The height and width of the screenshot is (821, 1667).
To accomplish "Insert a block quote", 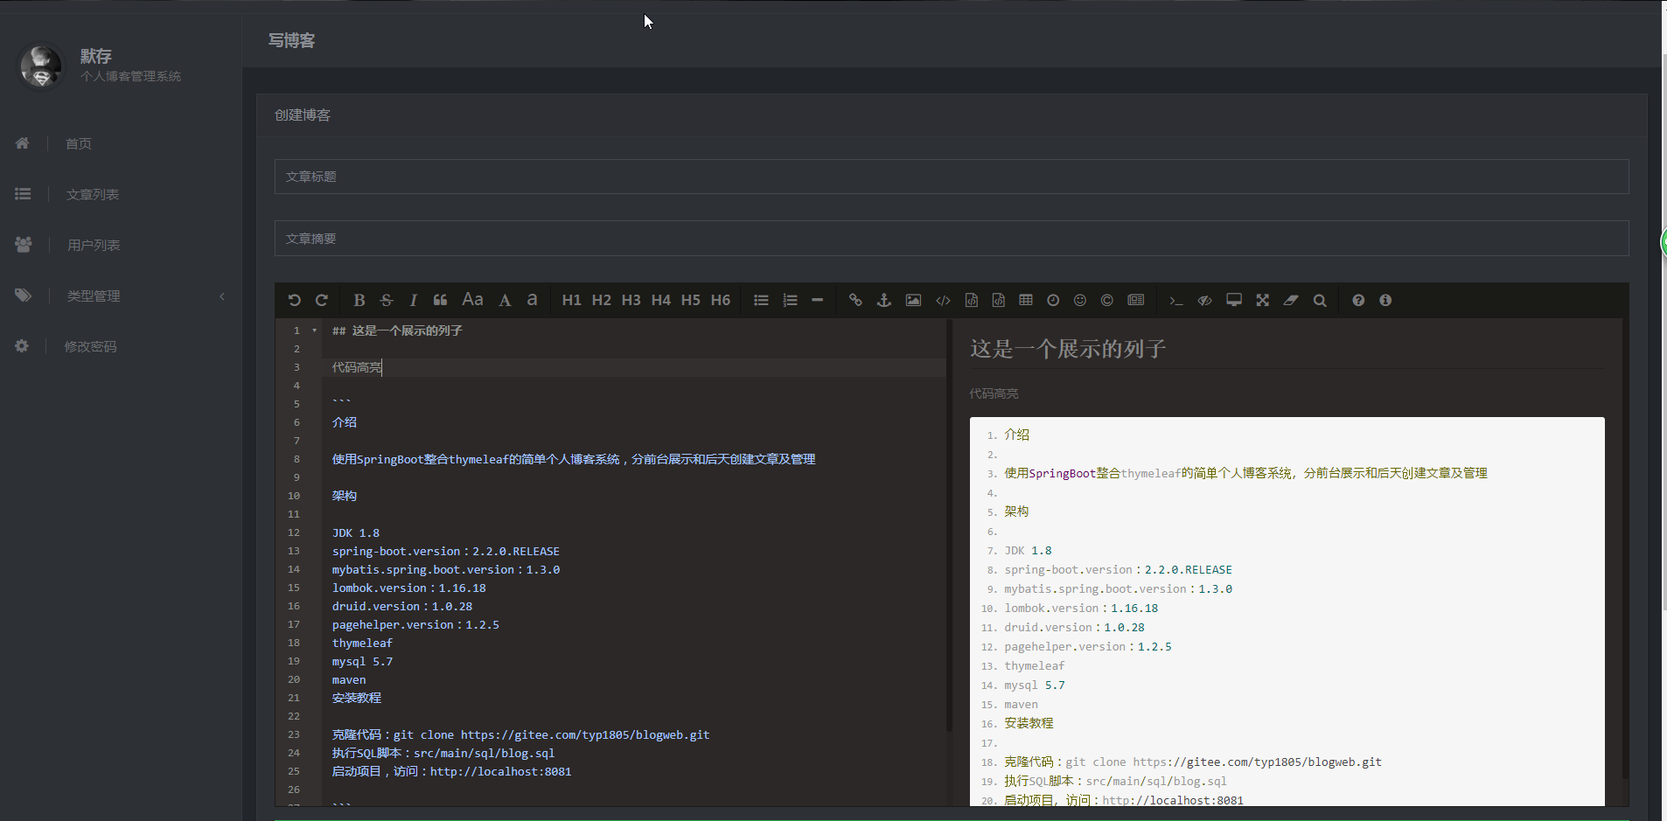I will [440, 300].
